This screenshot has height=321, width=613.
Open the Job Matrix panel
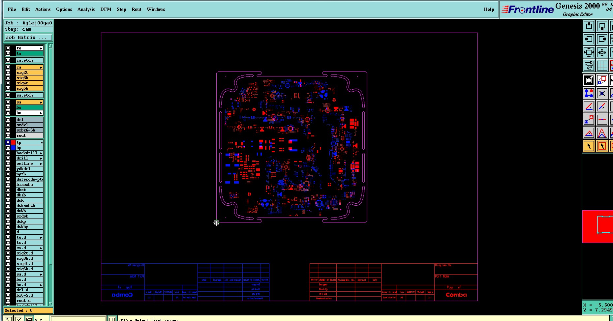tap(28, 37)
